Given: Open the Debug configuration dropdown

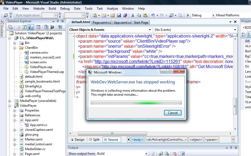Looking at the screenshot, I should click(213, 15).
